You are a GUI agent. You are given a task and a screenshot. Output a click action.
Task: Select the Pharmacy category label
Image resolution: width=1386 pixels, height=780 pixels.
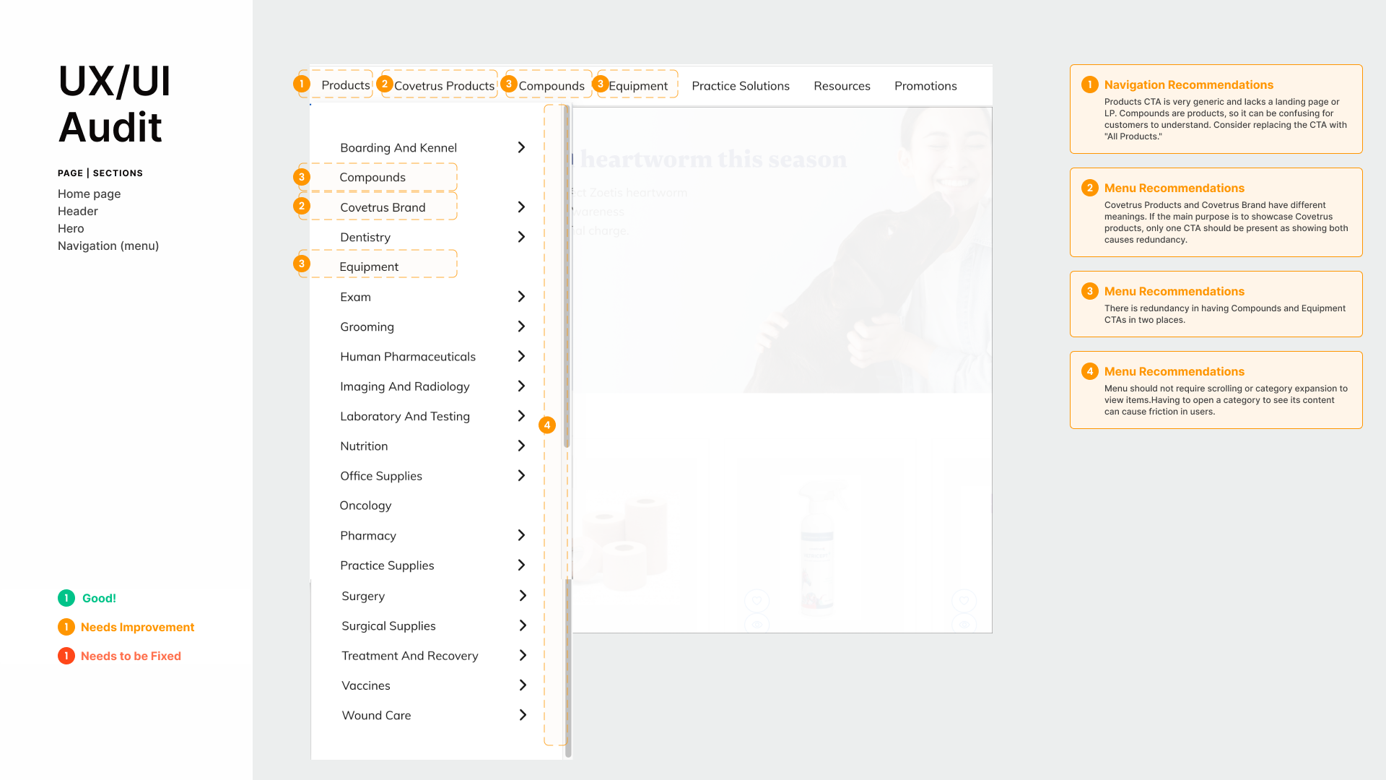[368, 536]
